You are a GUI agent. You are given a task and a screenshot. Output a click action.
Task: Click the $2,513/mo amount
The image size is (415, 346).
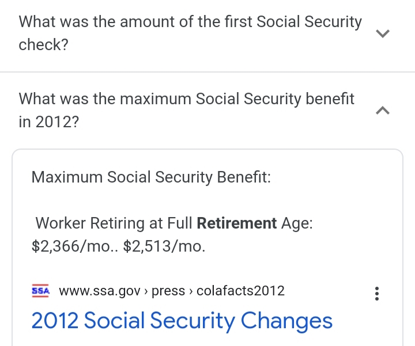point(164,246)
